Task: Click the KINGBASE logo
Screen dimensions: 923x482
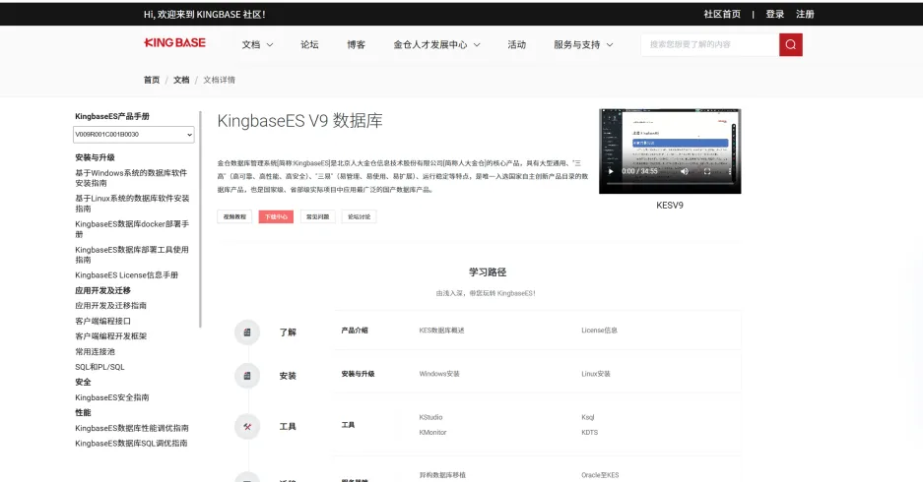Action: click(x=174, y=43)
